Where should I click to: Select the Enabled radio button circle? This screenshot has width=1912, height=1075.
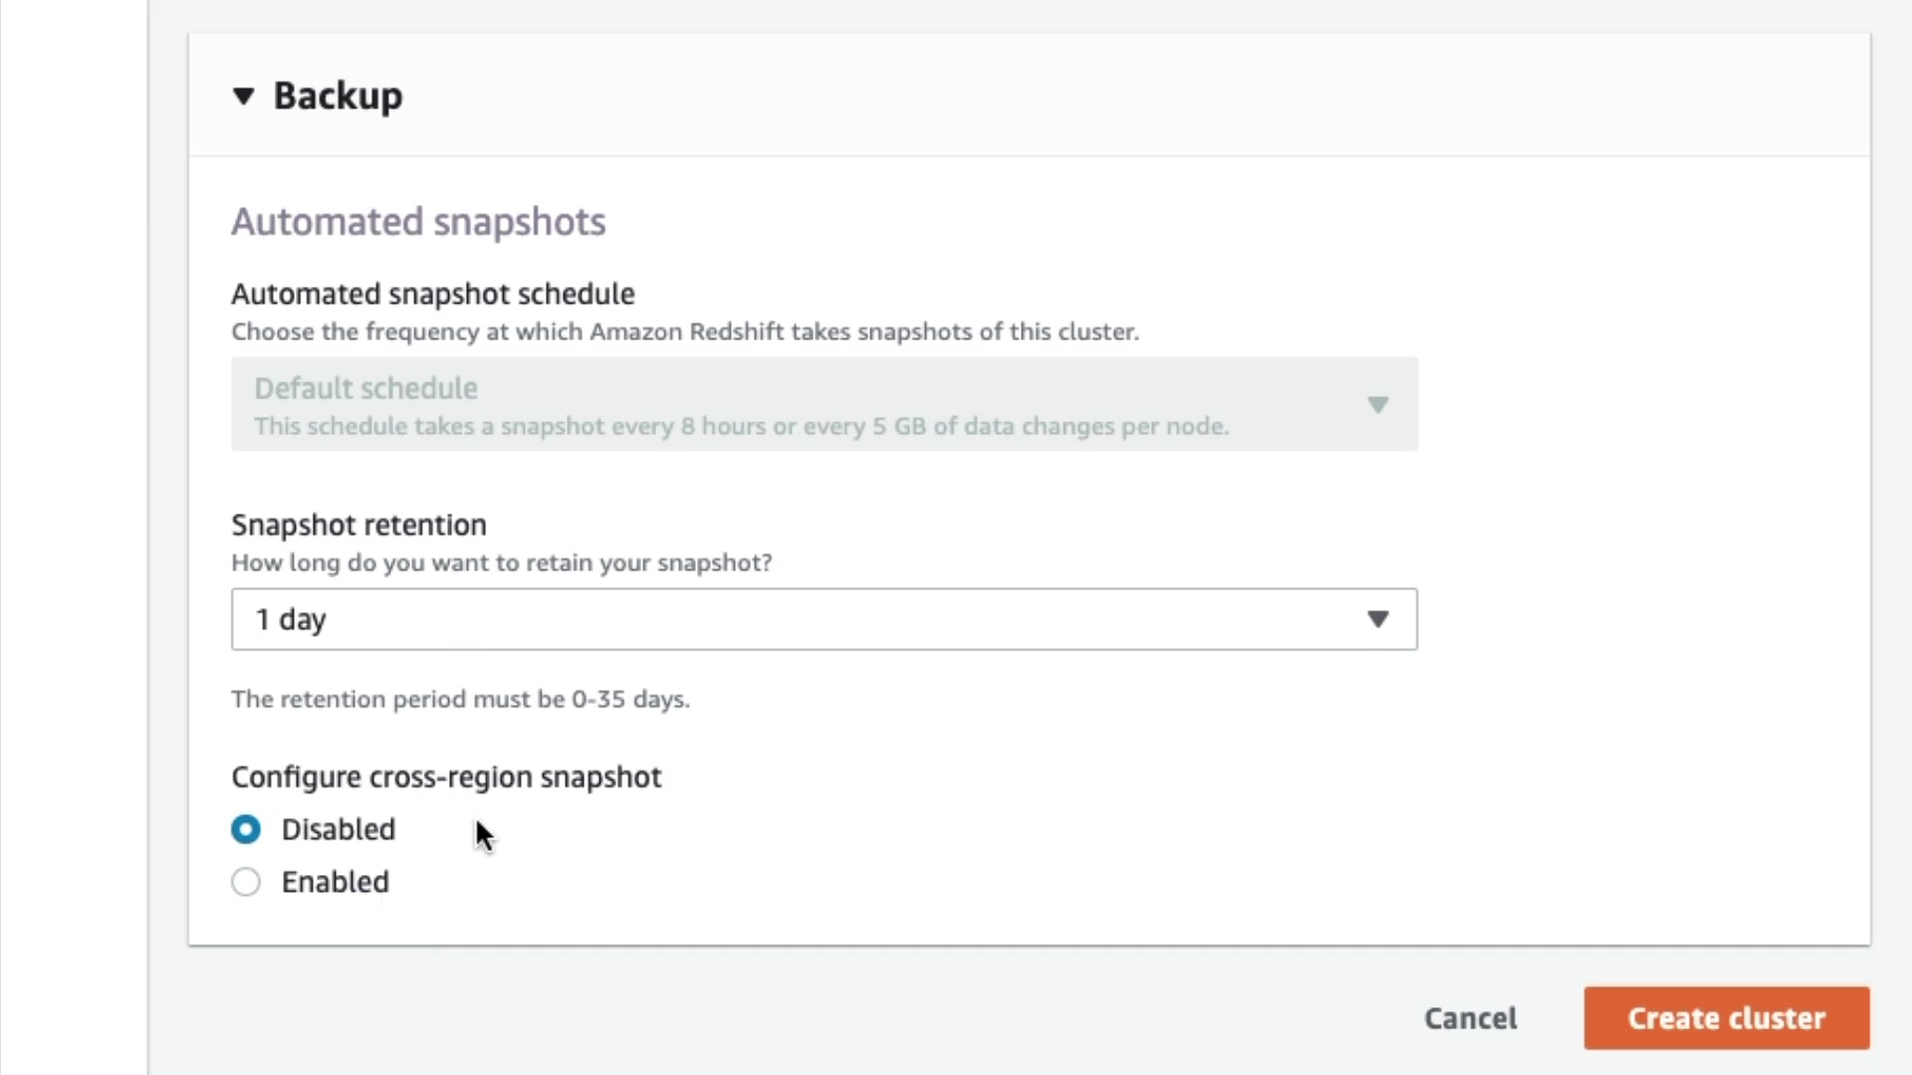point(246,882)
